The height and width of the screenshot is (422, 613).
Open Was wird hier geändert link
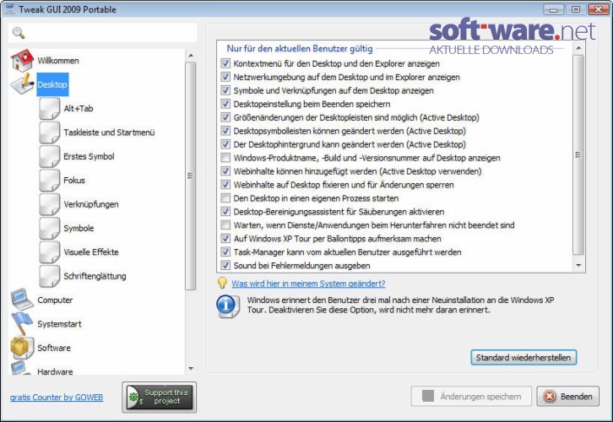[308, 284]
